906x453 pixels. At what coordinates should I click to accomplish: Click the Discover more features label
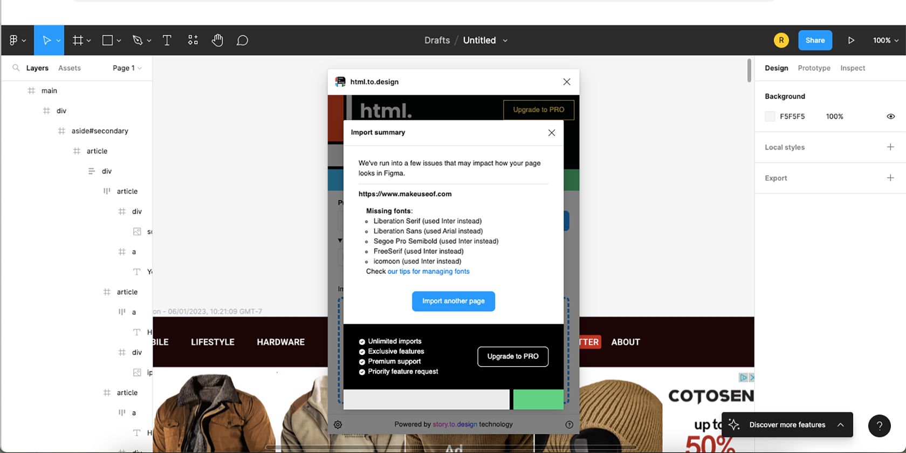[x=787, y=425]
